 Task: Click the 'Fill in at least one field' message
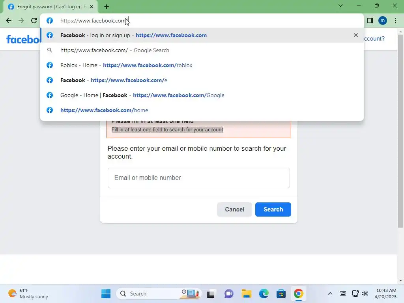point(167,129)
